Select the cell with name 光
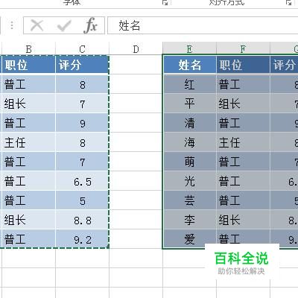The width and height of the screenshot is (298, 298). coord(190,181)
